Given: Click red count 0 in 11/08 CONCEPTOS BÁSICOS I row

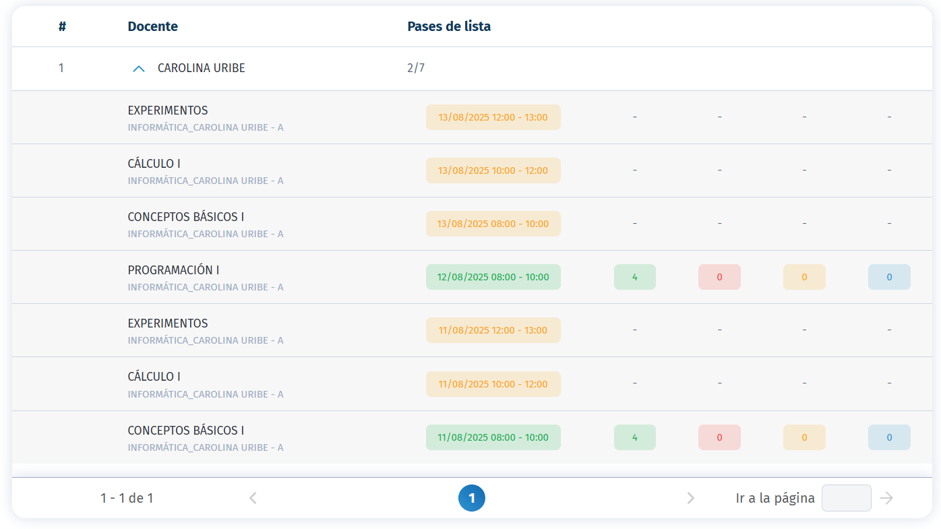Looking at the screenshot, I should 719,437.
